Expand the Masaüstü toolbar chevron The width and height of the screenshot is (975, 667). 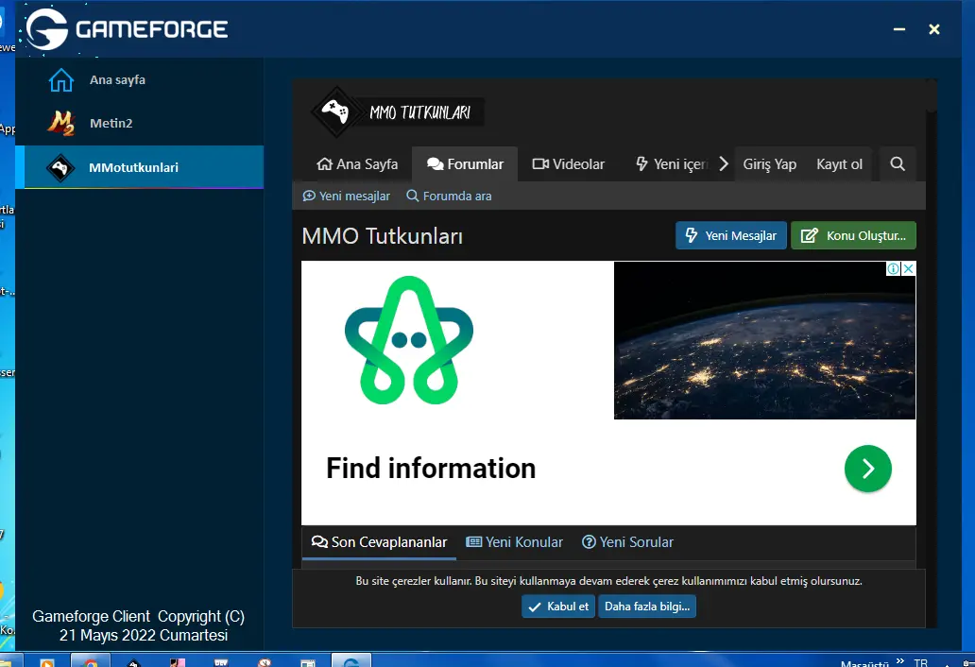click(x=900, y=660)
